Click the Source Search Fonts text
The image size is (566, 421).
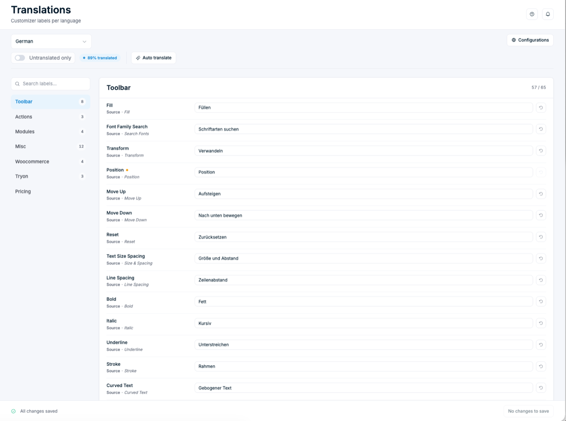click(128, 134)
